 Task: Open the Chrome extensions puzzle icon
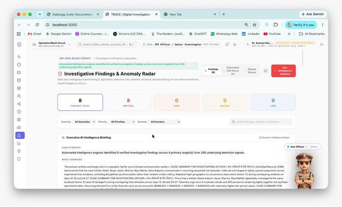coord(276,25)
